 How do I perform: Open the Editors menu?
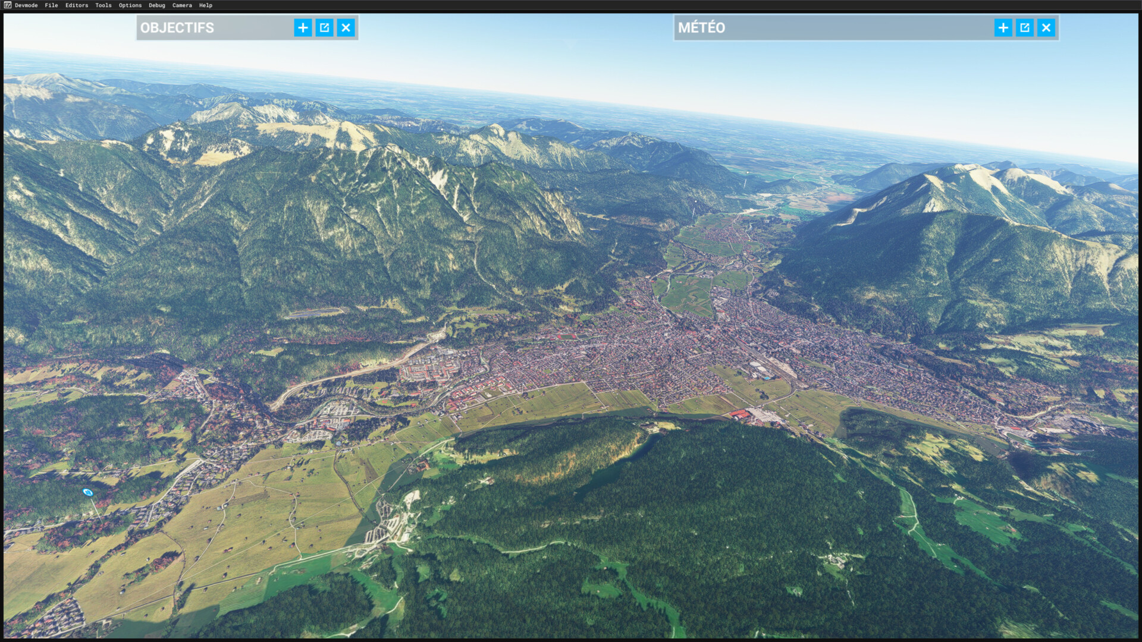[77, 5]
